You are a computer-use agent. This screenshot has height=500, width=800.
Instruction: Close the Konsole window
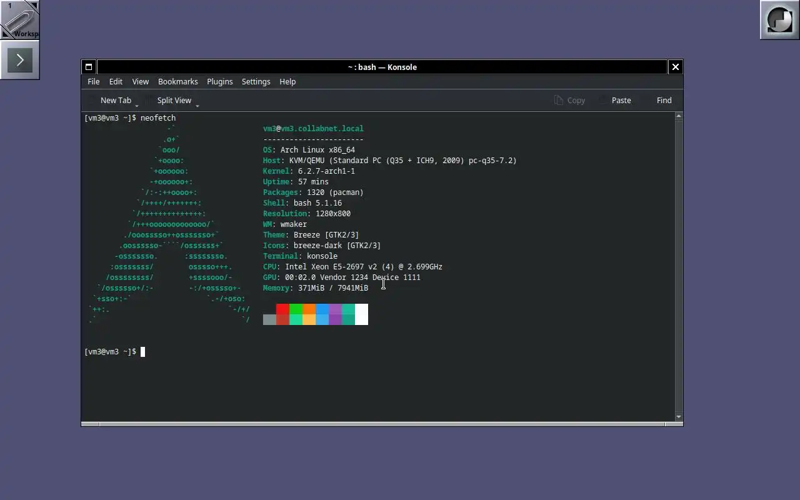point(675,67)
